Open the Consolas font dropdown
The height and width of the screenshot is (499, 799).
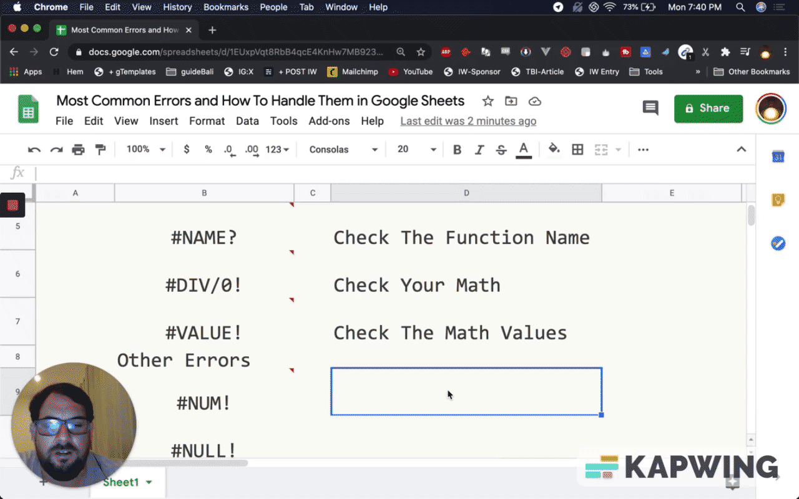344,150
